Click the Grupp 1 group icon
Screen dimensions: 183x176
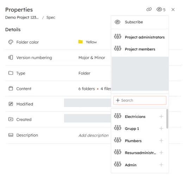click(x=118, y=128)
